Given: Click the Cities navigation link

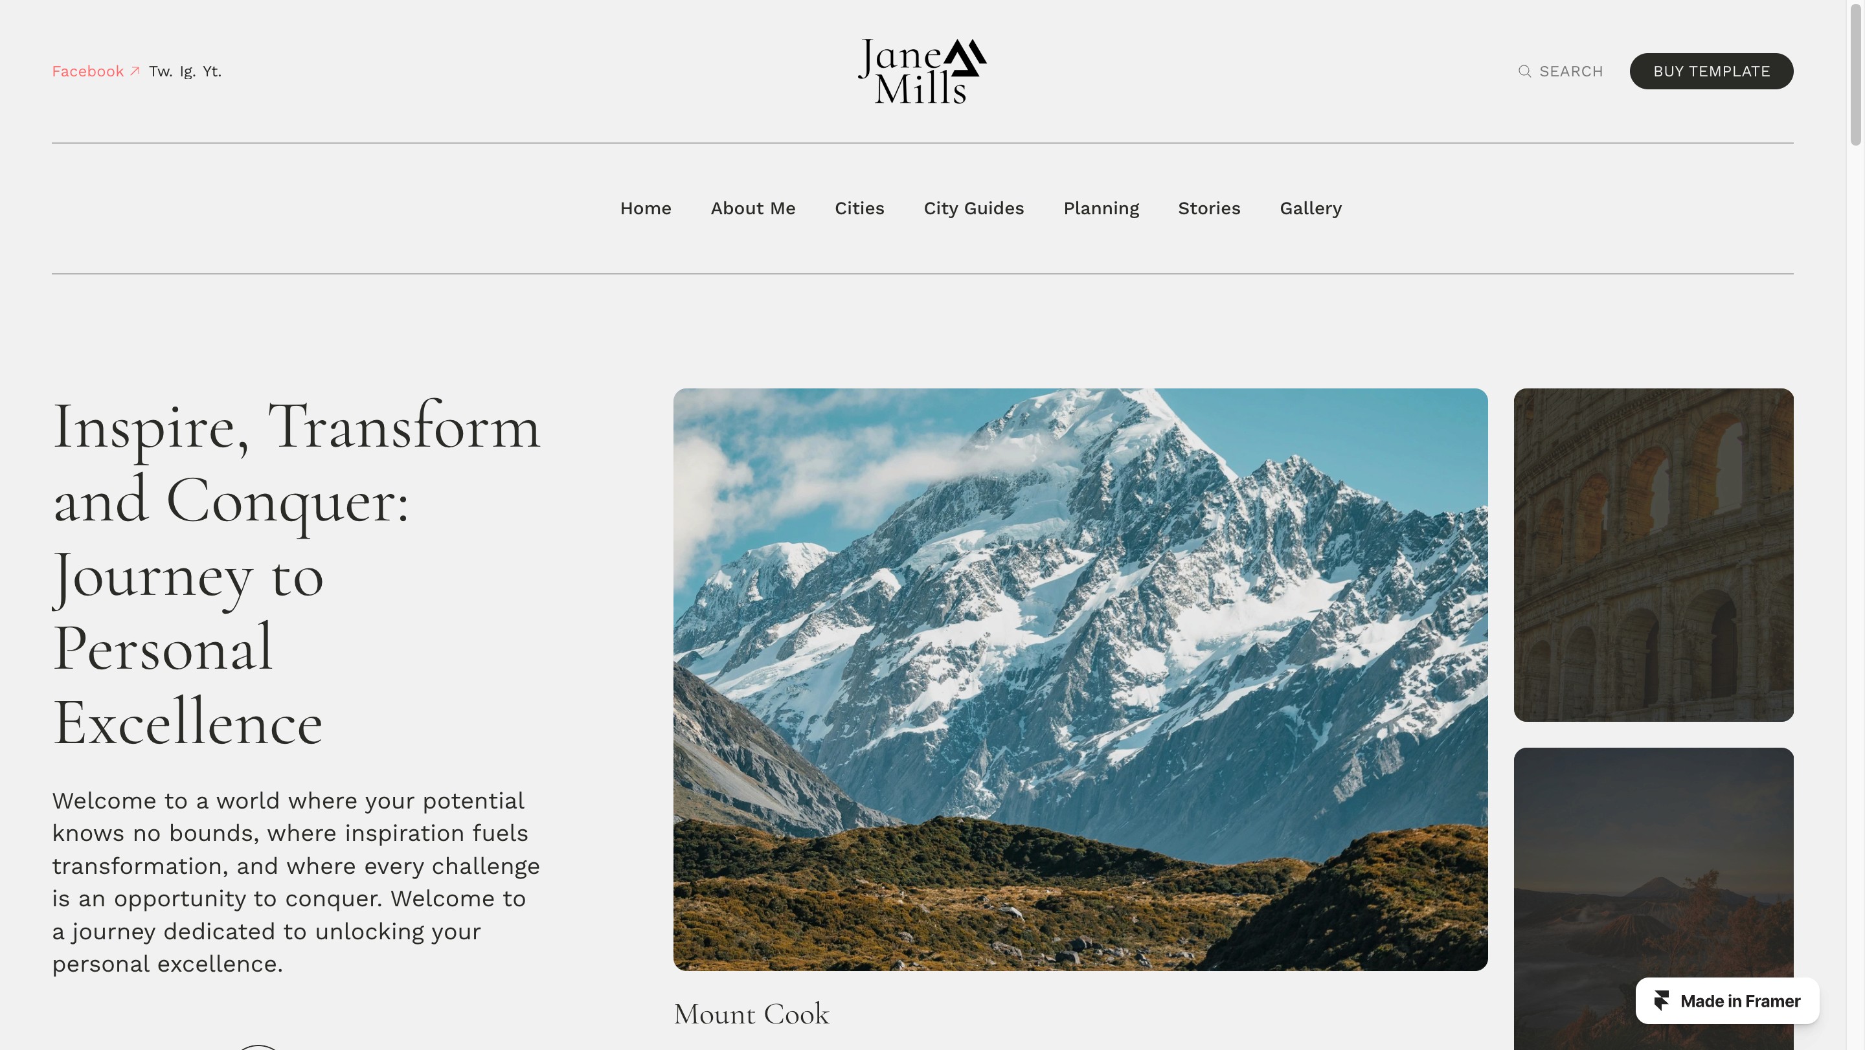Looking at the screenshot, I should click(x=859, y=207).
